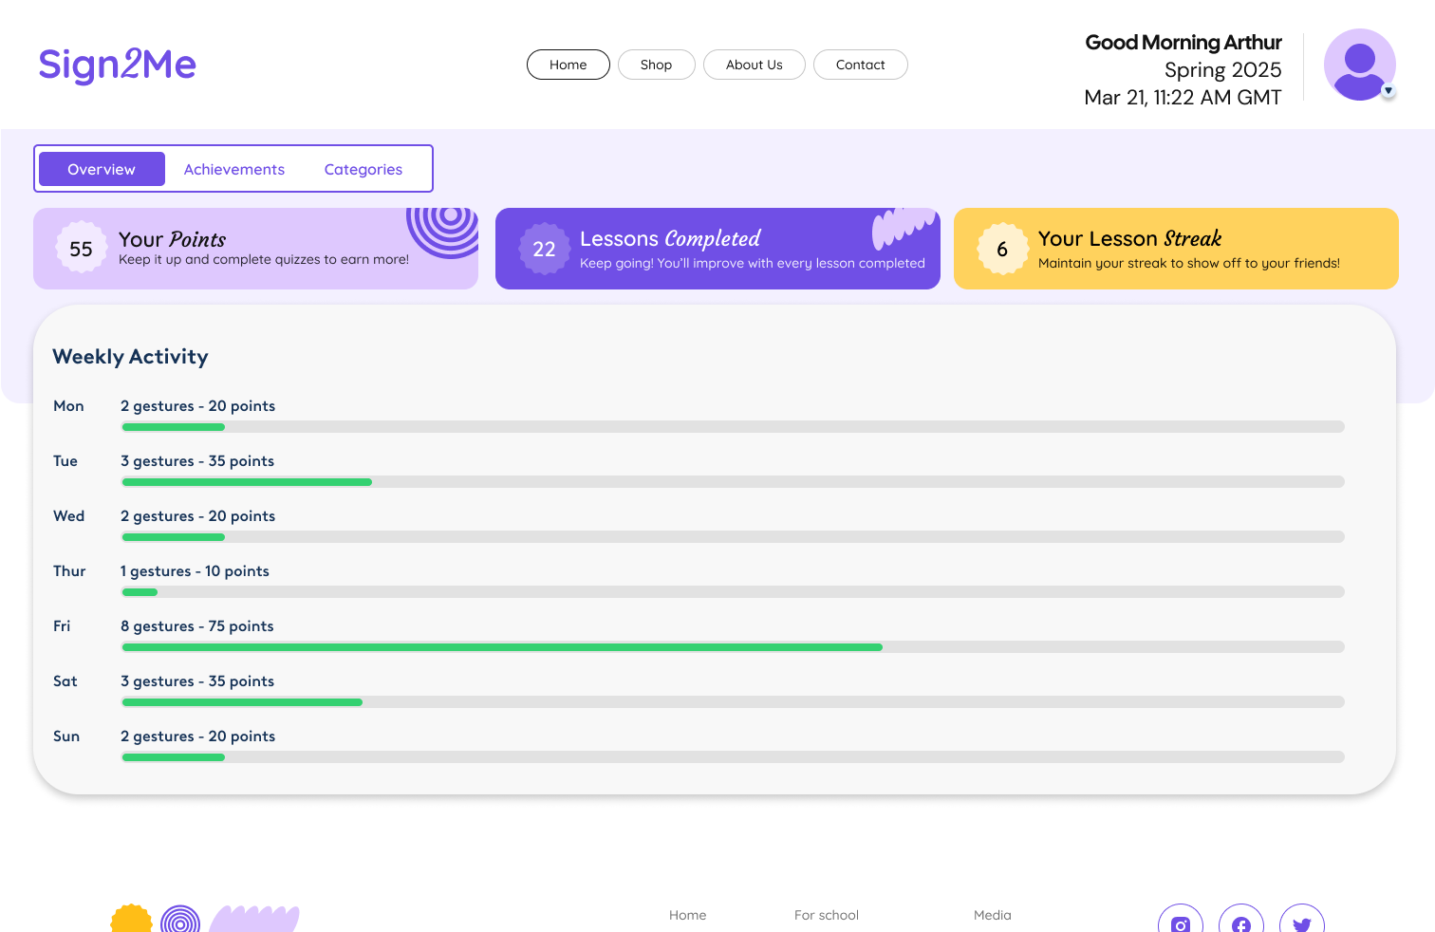Viewport: 1435px width, 932px height.
Task: Open About Us in the navigation
Action: [x=755, y=65]
